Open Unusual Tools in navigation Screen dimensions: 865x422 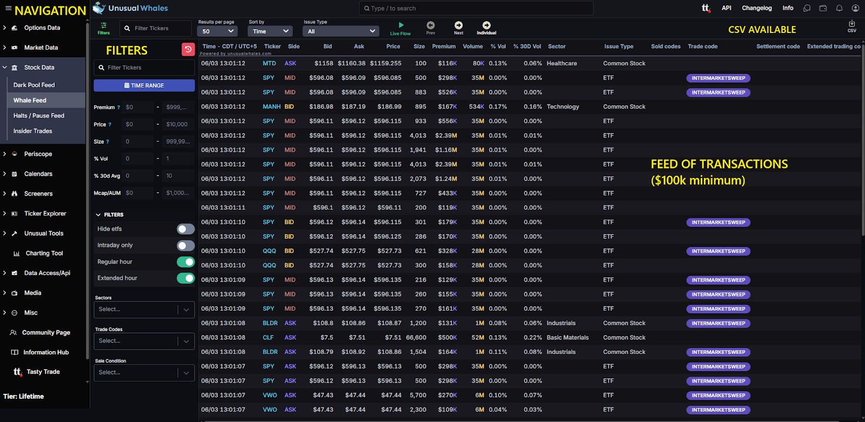click(x=44, y=233)
